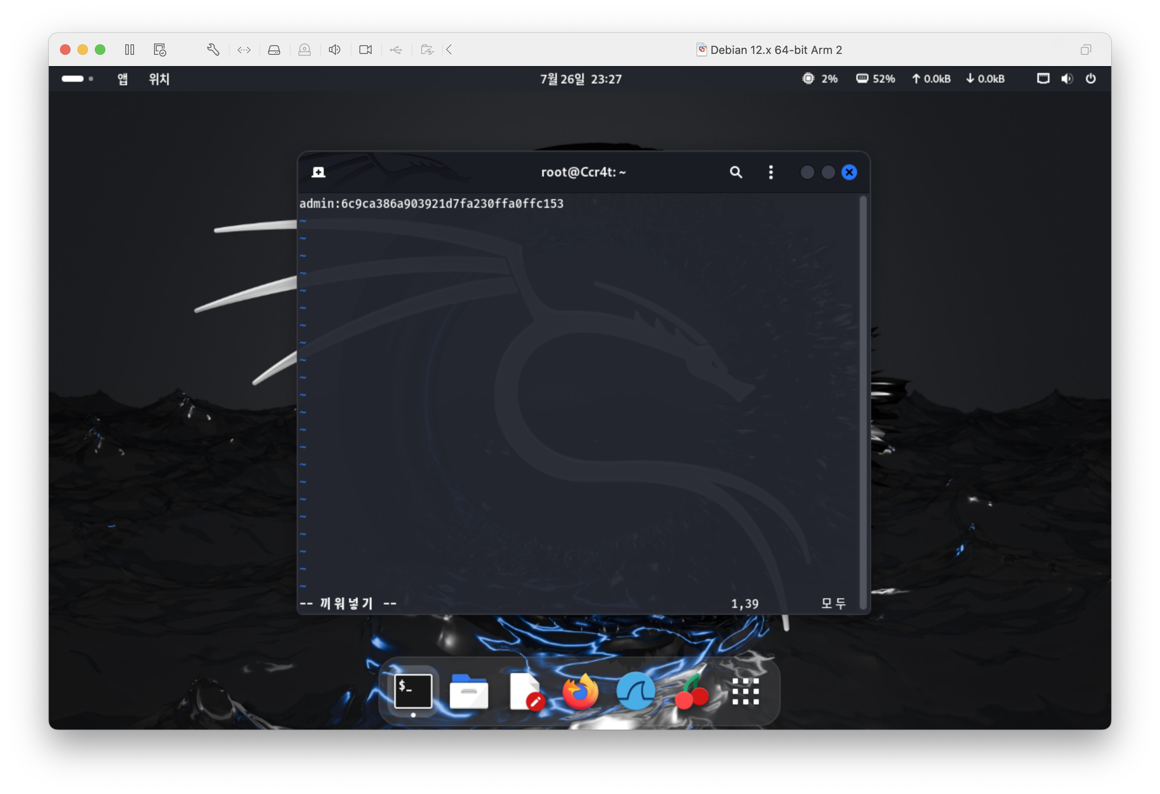Show all applications grid
Viewport: 1160px width, 794px height.
pyautogui.click(x=745, y=692)
